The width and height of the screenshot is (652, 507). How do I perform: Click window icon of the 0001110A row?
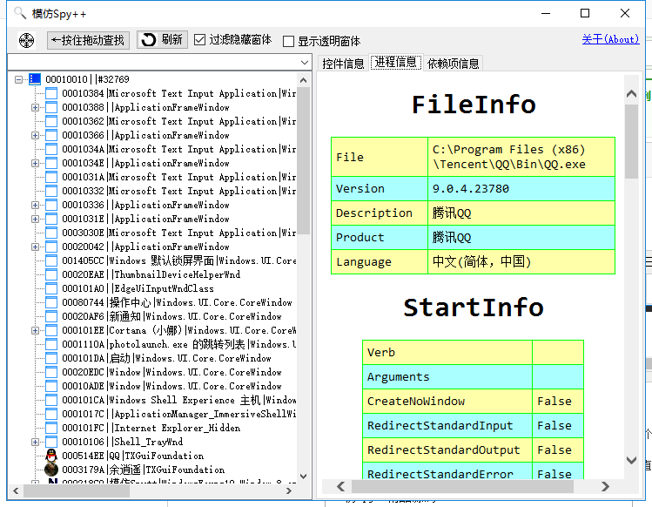click(51, 344)
